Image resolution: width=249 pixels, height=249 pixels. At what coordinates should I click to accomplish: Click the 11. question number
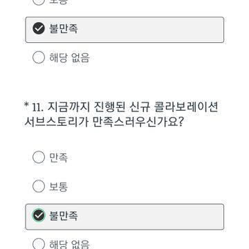38,108
